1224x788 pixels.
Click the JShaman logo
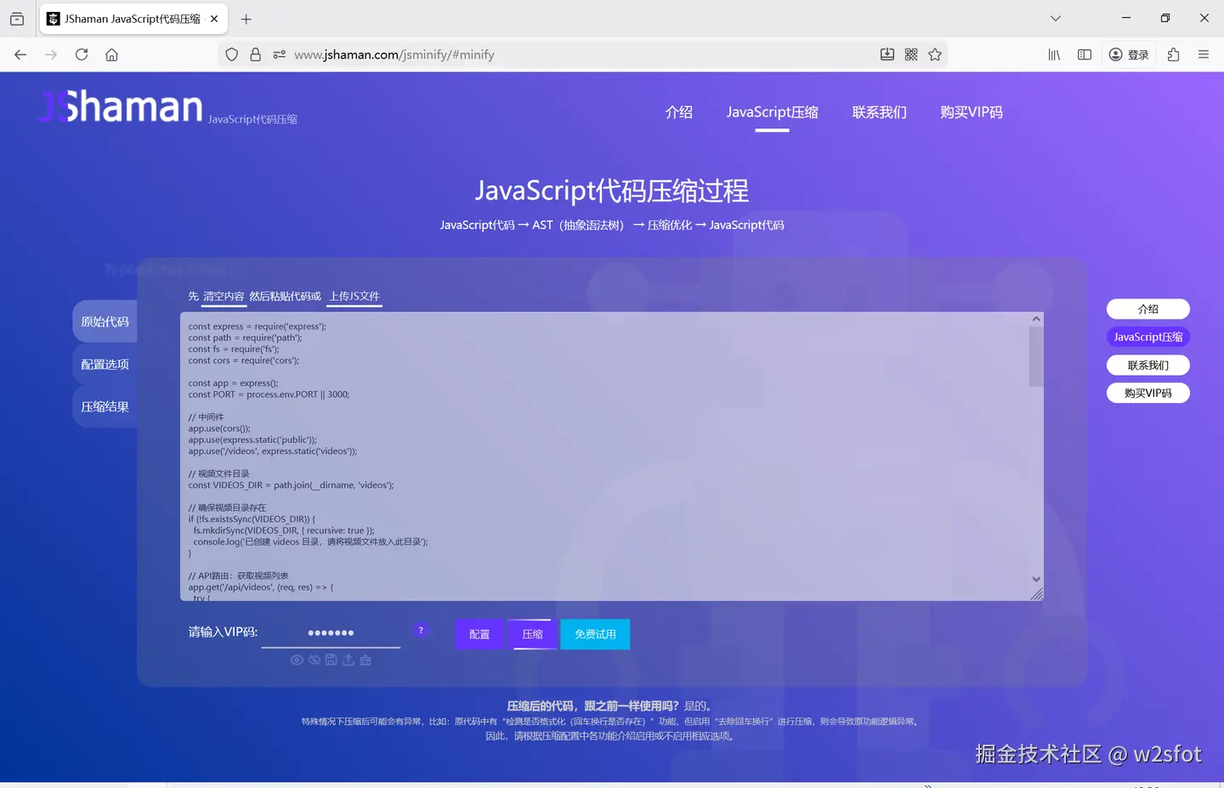click(x=121, y=106)
